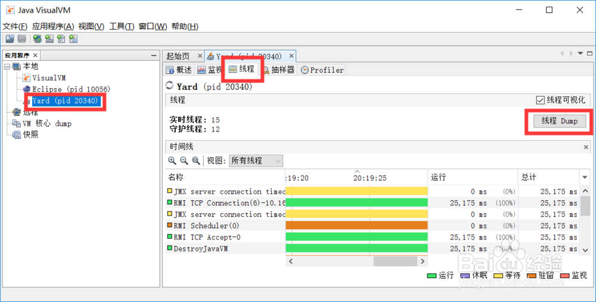
Task: Click the horizontal timeline scrollbar thumb
Action: [395, 261]
